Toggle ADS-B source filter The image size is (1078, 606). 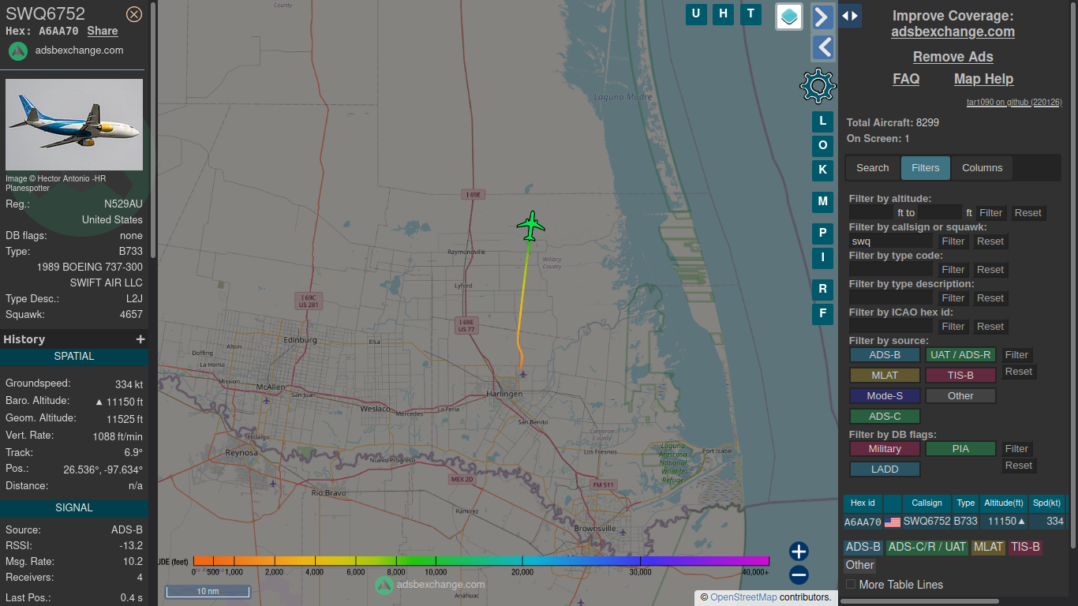[885, 355]
